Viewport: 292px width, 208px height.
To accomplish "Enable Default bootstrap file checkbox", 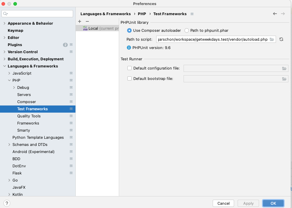I will click(x=130, y=78).
